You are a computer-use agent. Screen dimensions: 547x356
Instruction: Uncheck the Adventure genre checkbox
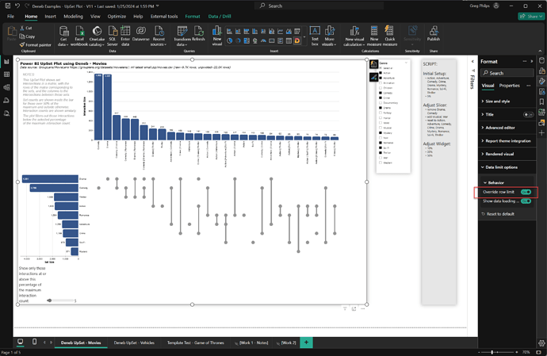tap(381, 78)
